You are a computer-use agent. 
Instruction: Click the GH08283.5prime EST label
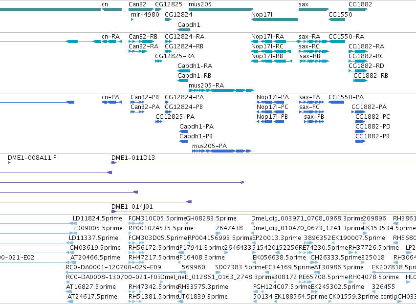211,218
